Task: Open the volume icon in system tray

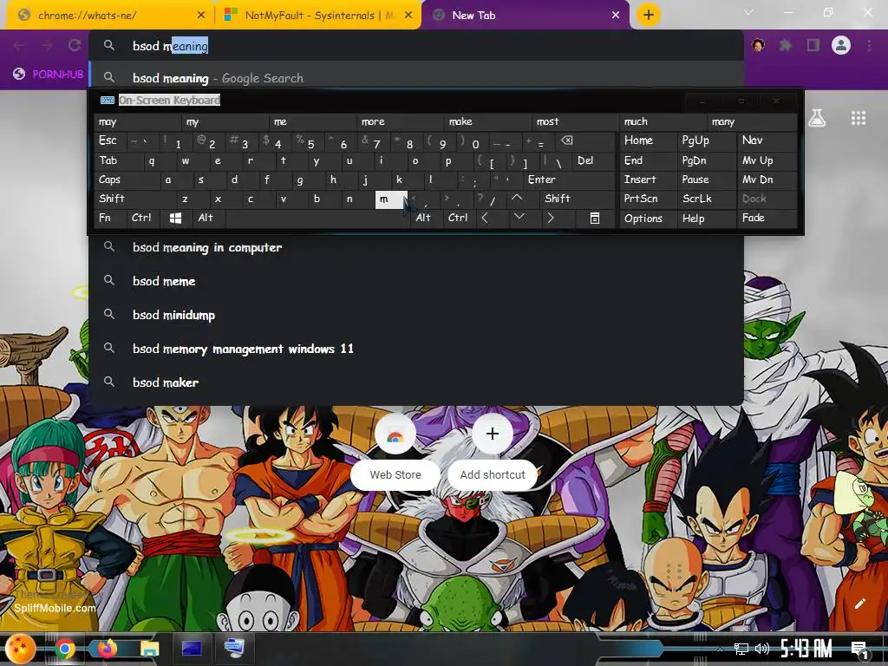Action: 762,649
